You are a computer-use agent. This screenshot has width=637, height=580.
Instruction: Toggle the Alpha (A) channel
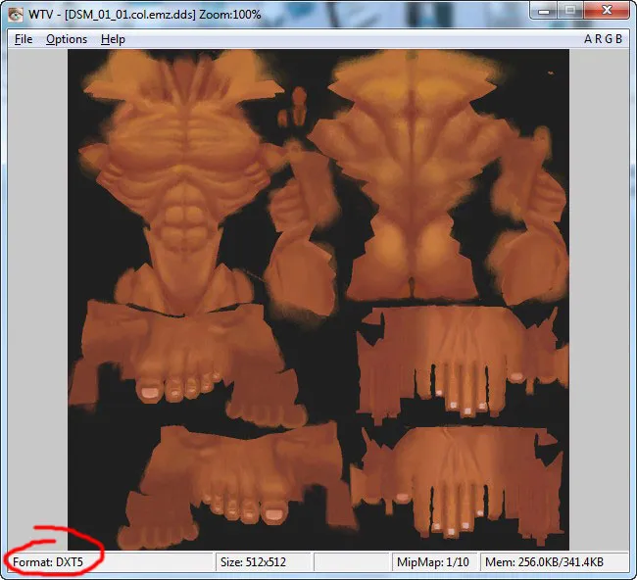[x=588, y=39]
